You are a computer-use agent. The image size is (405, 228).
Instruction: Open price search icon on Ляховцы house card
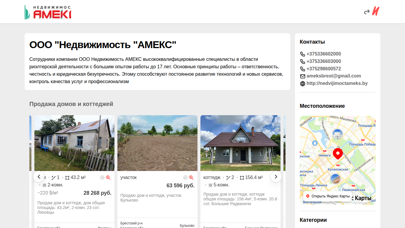(108, 178)
